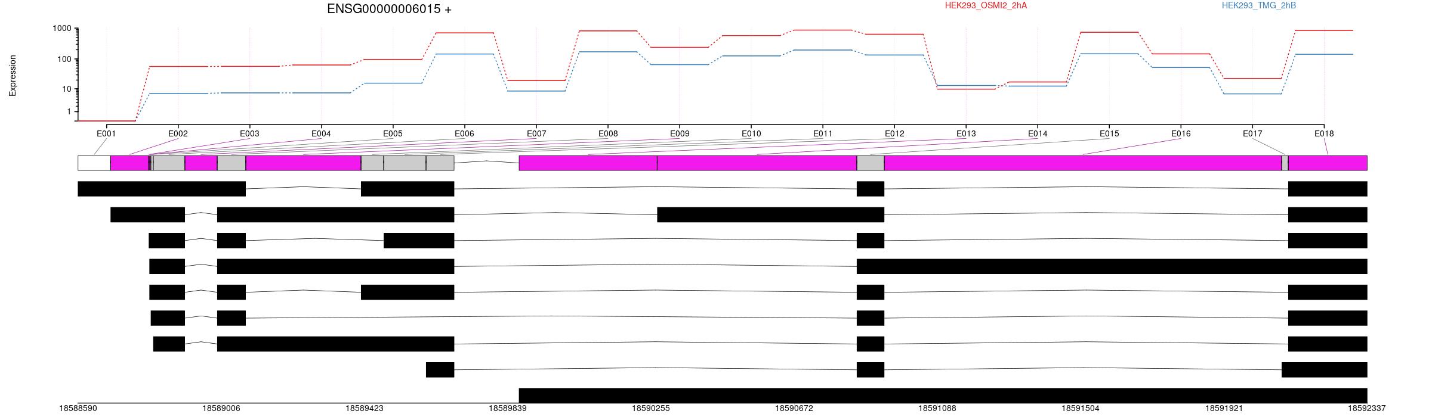Image resolution: width=1432 pixels, height=417 pixels.
Task: Click blue expression line segment above E011
Action: point(822,50)
